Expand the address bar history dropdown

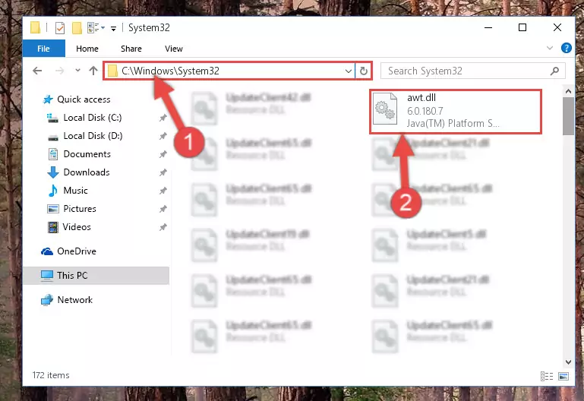(349, 71)
